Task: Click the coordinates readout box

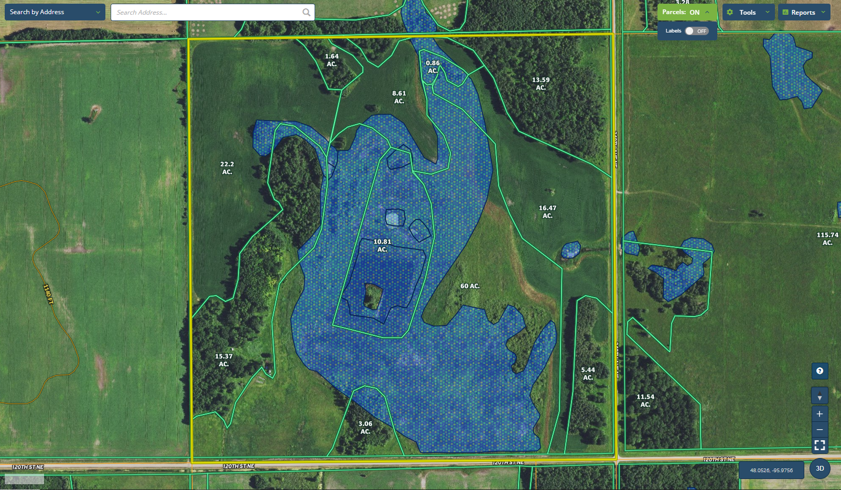Action: tap(771, 470)
